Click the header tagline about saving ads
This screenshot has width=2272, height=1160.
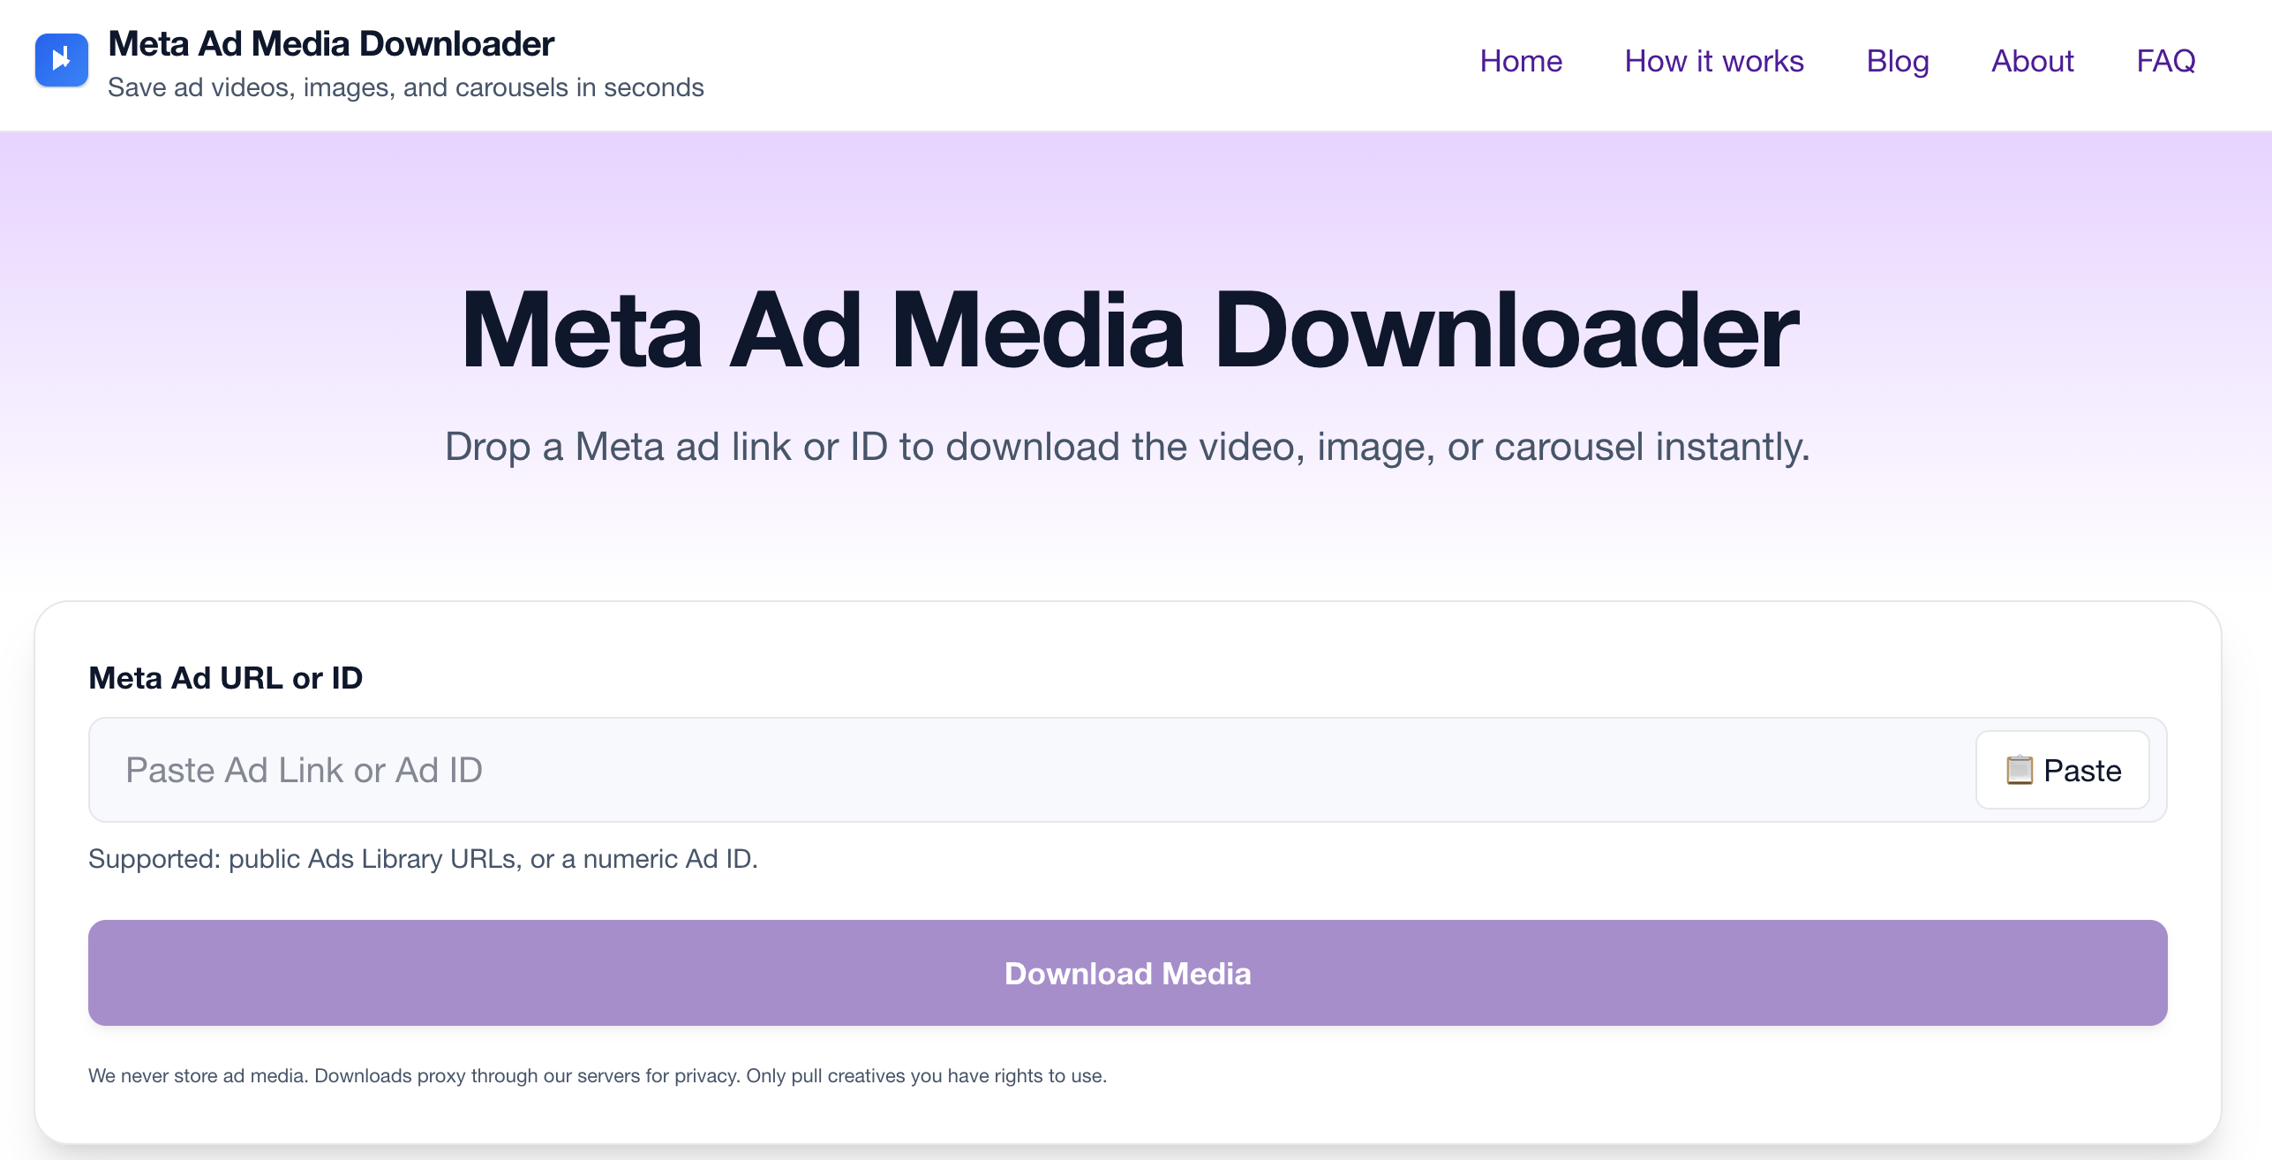click(405, 87)
